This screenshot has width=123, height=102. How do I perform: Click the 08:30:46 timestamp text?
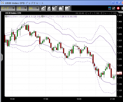click(x=80, y=13)
